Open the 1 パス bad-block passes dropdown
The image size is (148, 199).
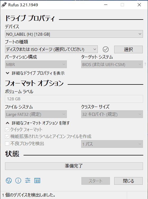(112, 144)
